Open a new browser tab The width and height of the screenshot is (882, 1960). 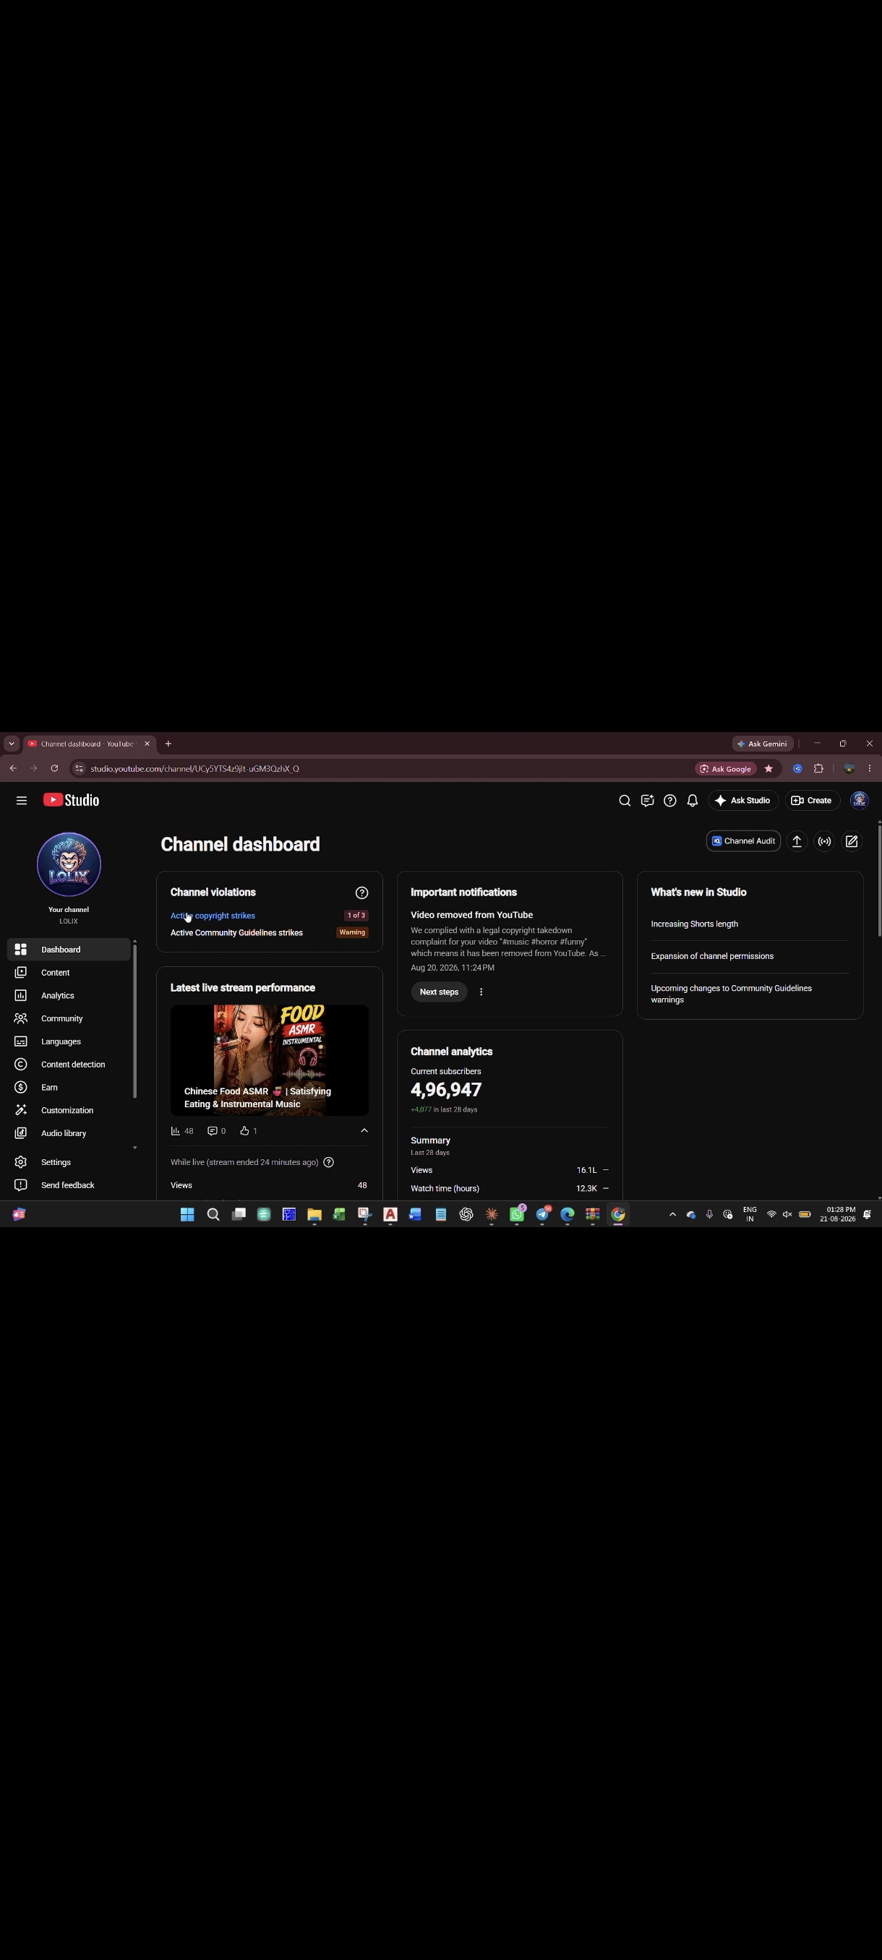168,744
